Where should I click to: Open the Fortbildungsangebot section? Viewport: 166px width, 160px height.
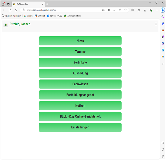tap(80, 95)
